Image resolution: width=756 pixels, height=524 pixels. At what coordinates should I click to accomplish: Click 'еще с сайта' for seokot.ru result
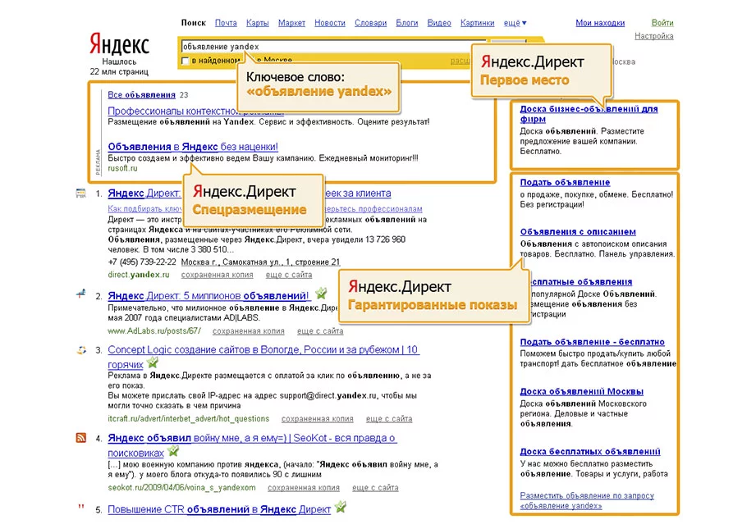click(375, 487)
